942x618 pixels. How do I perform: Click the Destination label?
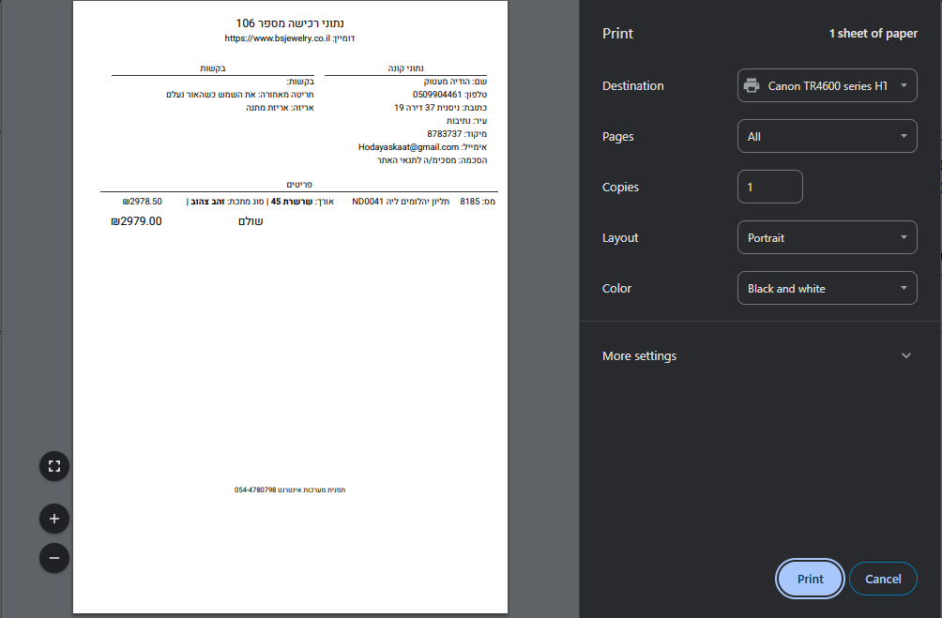coord(632,86)
